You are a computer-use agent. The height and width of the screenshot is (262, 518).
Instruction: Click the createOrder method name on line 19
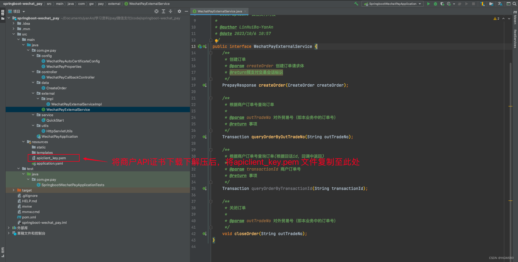point(272,85)
